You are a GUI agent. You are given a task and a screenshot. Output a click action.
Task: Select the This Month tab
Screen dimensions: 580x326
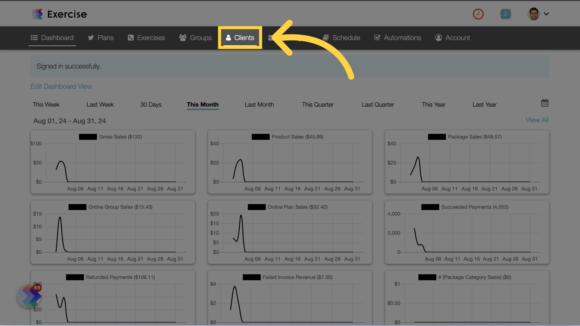click(x=203, y=104)
